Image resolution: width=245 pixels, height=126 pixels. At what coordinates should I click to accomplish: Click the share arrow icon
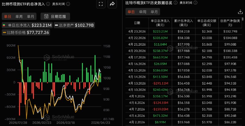(112, 4)
